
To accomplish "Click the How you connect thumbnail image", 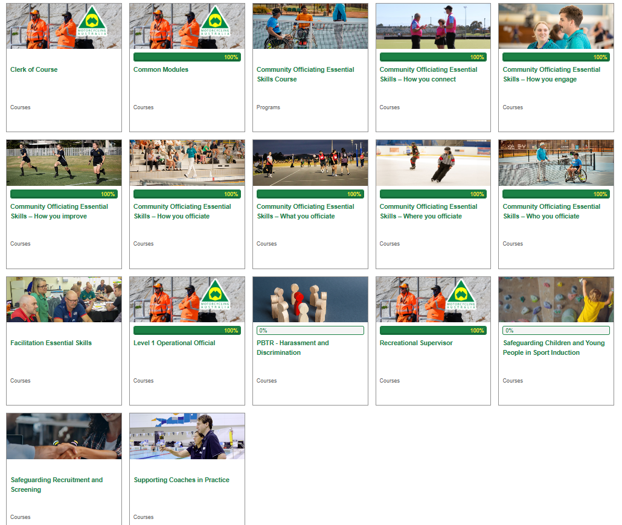I will pos(433,26).
